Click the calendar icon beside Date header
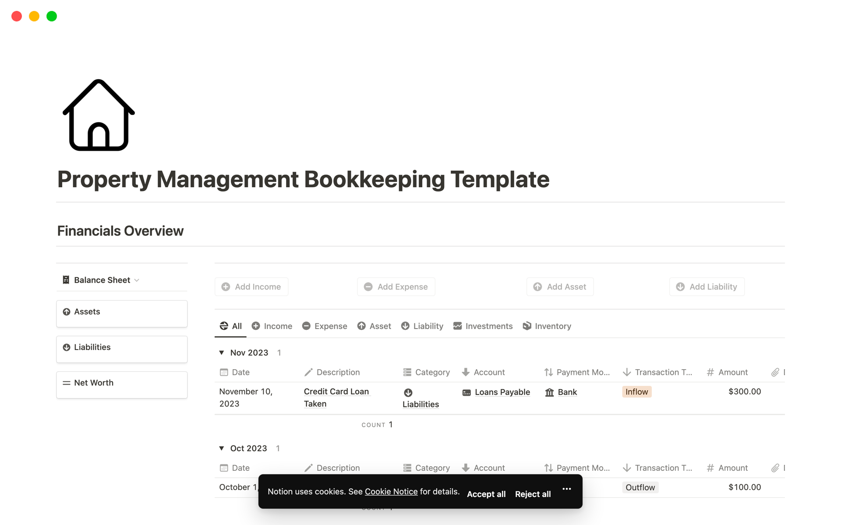Screen dimensions: 841x525 [x=224, y=372]
